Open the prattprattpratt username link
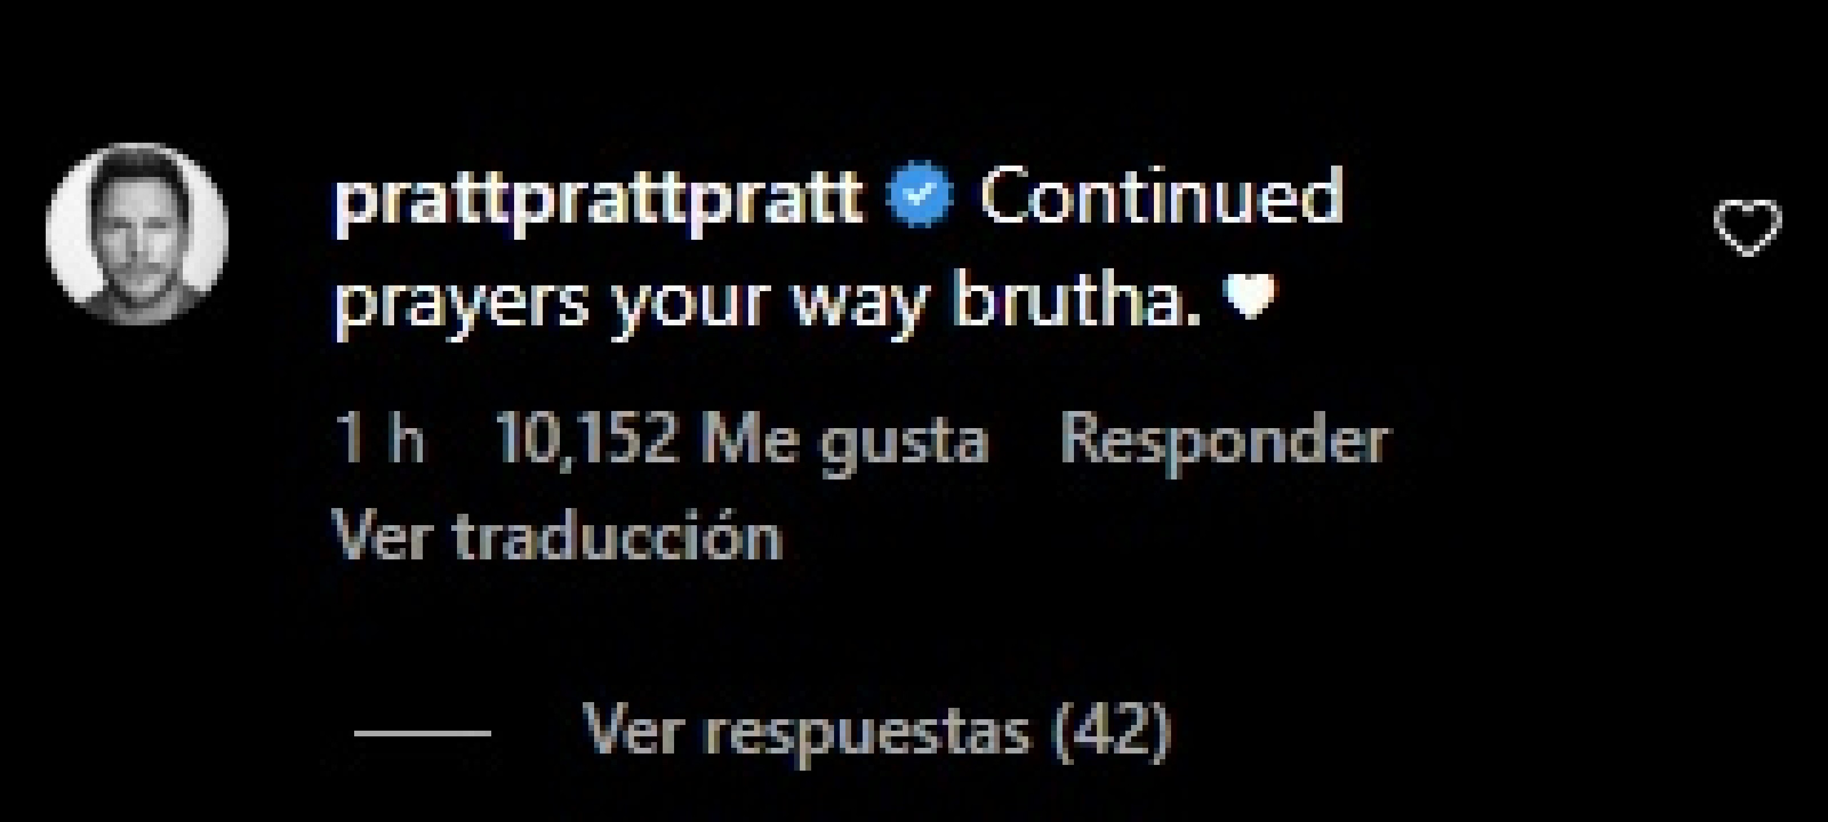Image resolution: width=1828 pixels, height=822 pixels. click(600, 199)
